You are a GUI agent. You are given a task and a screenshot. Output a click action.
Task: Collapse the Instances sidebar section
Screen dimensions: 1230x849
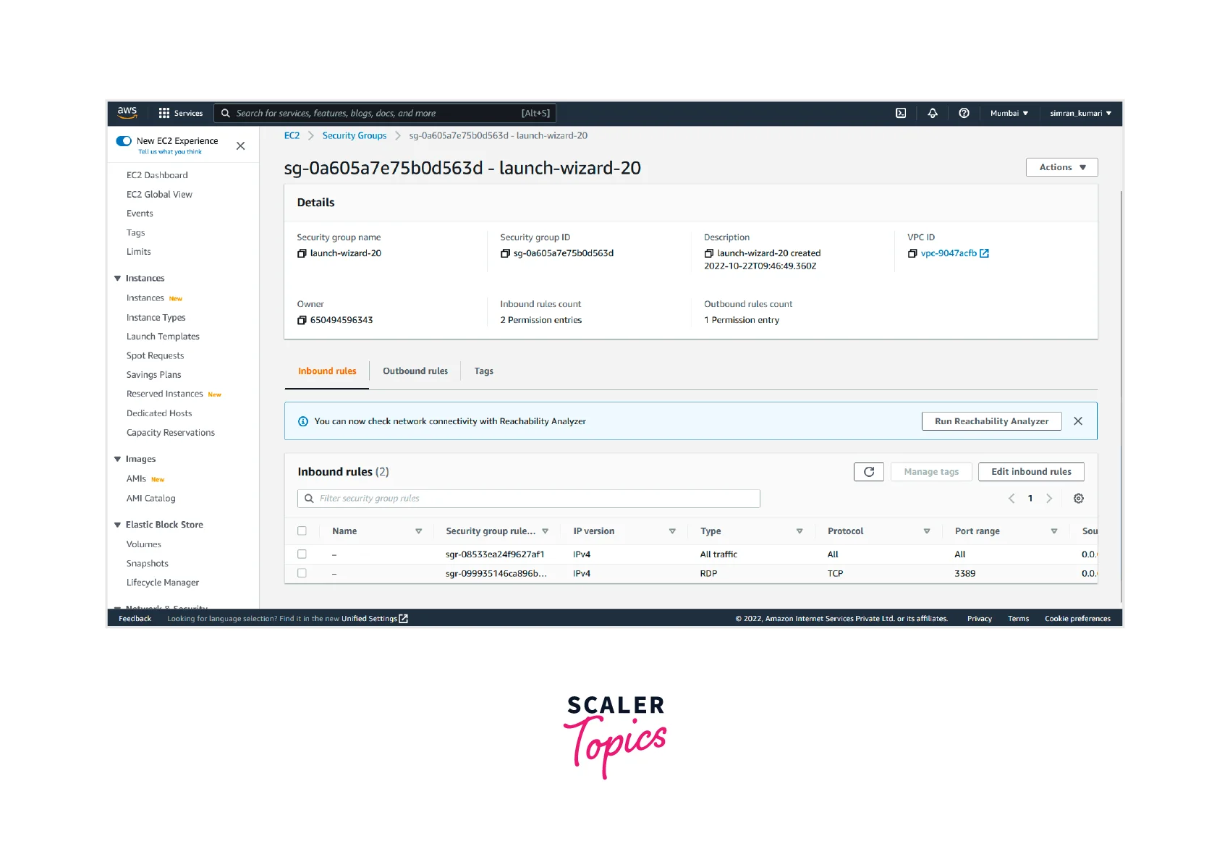pyautogui.click(x=118, y=279)
